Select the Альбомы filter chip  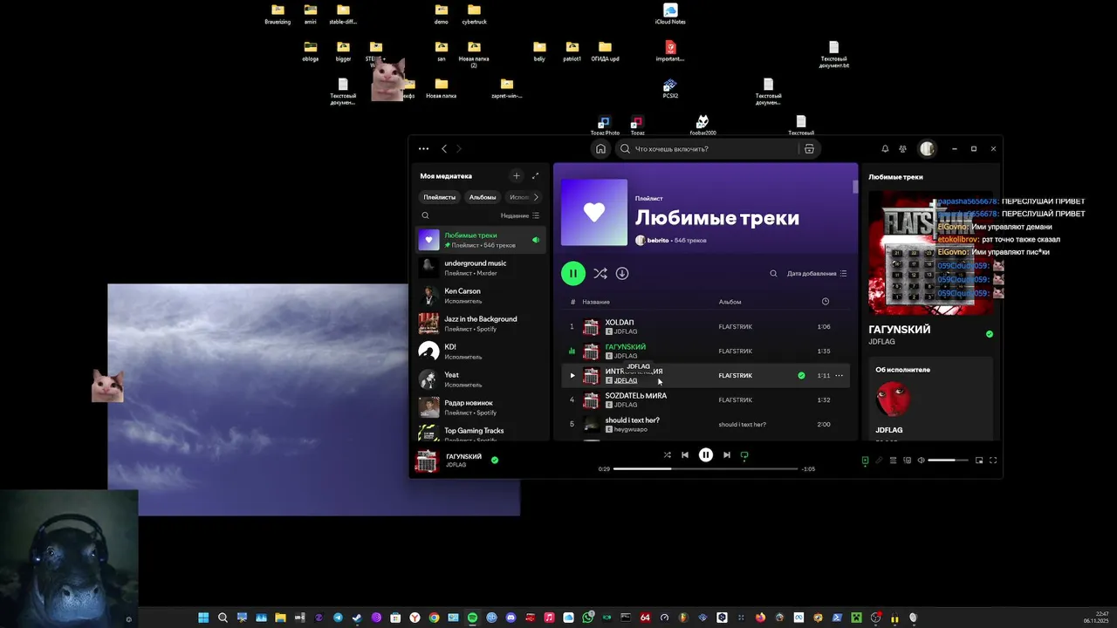[x=483, y=197]
